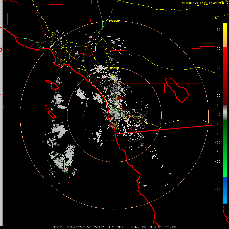Click the -50 knot scale value
229x229 pixels.
(x=218, y=162)
